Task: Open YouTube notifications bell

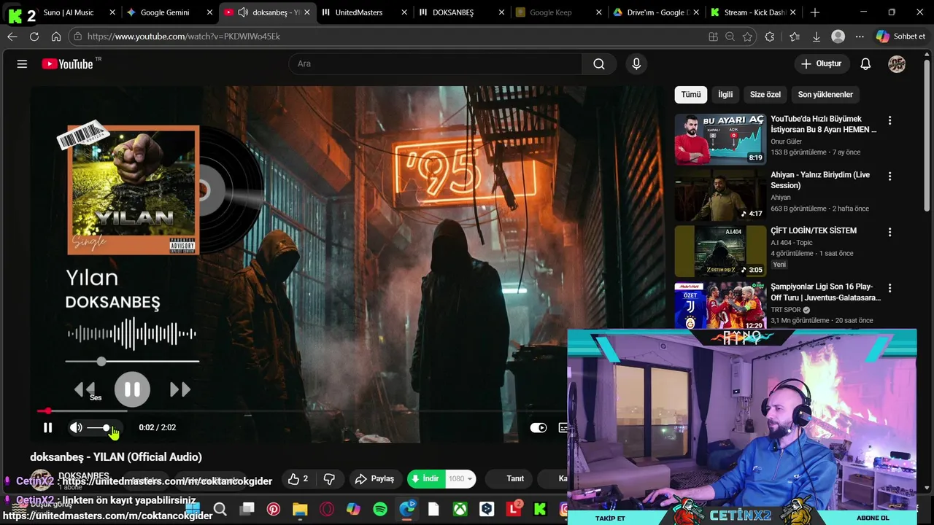Action: (865, 64)
